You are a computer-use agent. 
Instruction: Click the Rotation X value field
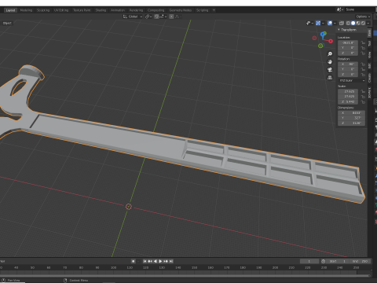348,64
